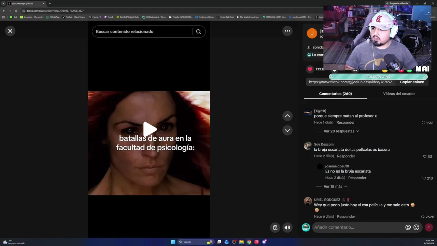
Task: Insert a mention with the @ icon
Action: [x=408, y=227]
